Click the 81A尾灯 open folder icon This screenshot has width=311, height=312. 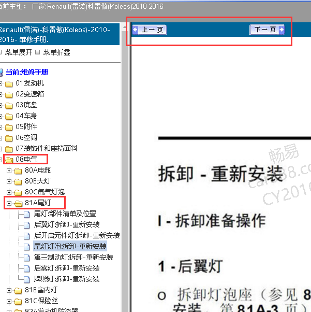click(18, 203)
